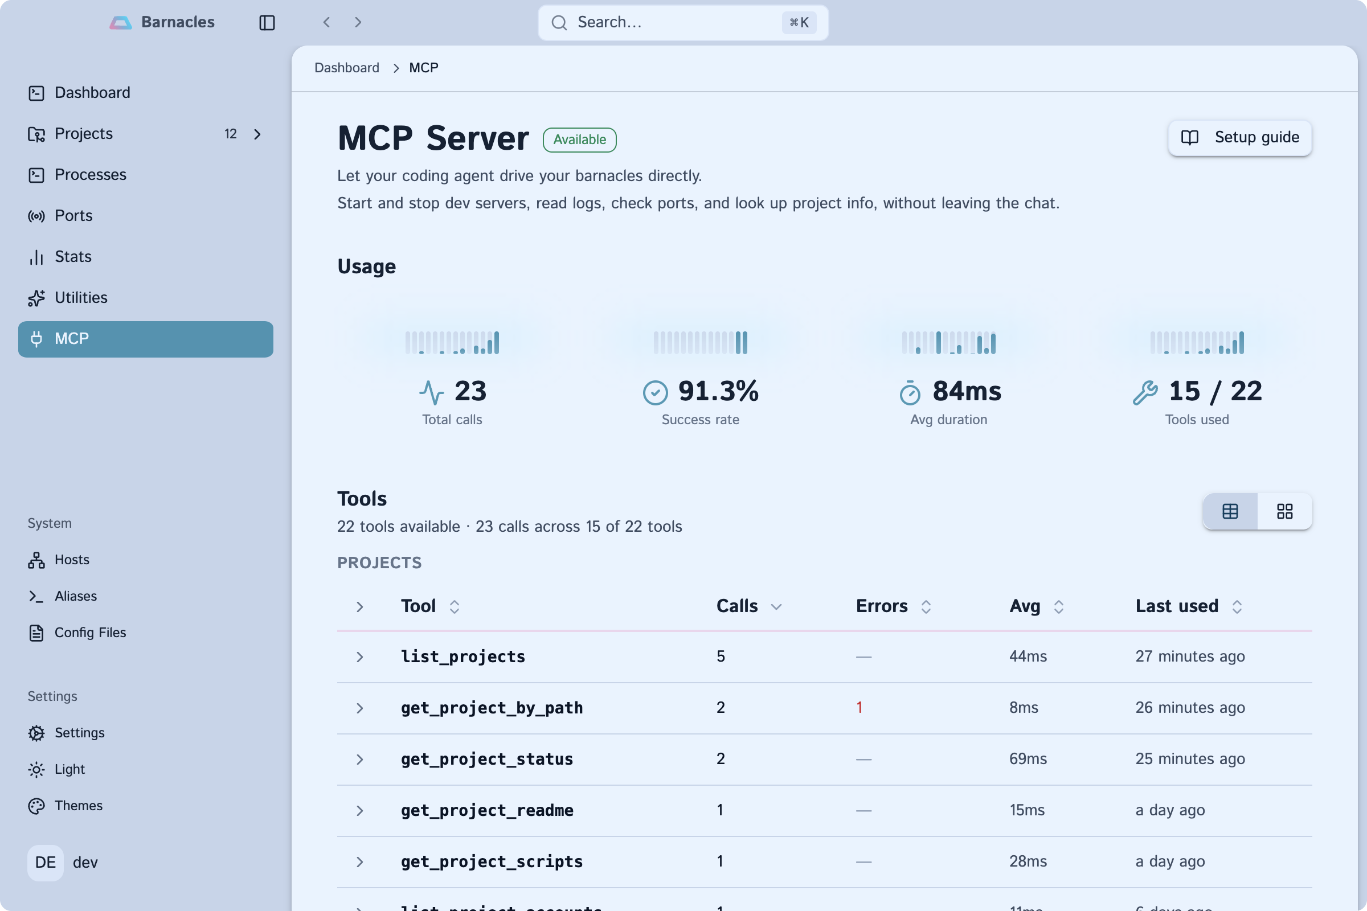This screenshot has width=1367, height=911.
Task: Expand the get_project_readme row
Action: point(360,810)
